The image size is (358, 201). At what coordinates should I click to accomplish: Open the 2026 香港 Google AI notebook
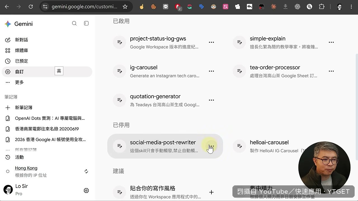tap(47, 140)
